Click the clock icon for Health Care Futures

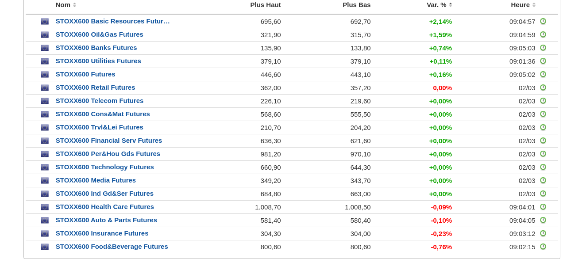click(x=543, y=207)
